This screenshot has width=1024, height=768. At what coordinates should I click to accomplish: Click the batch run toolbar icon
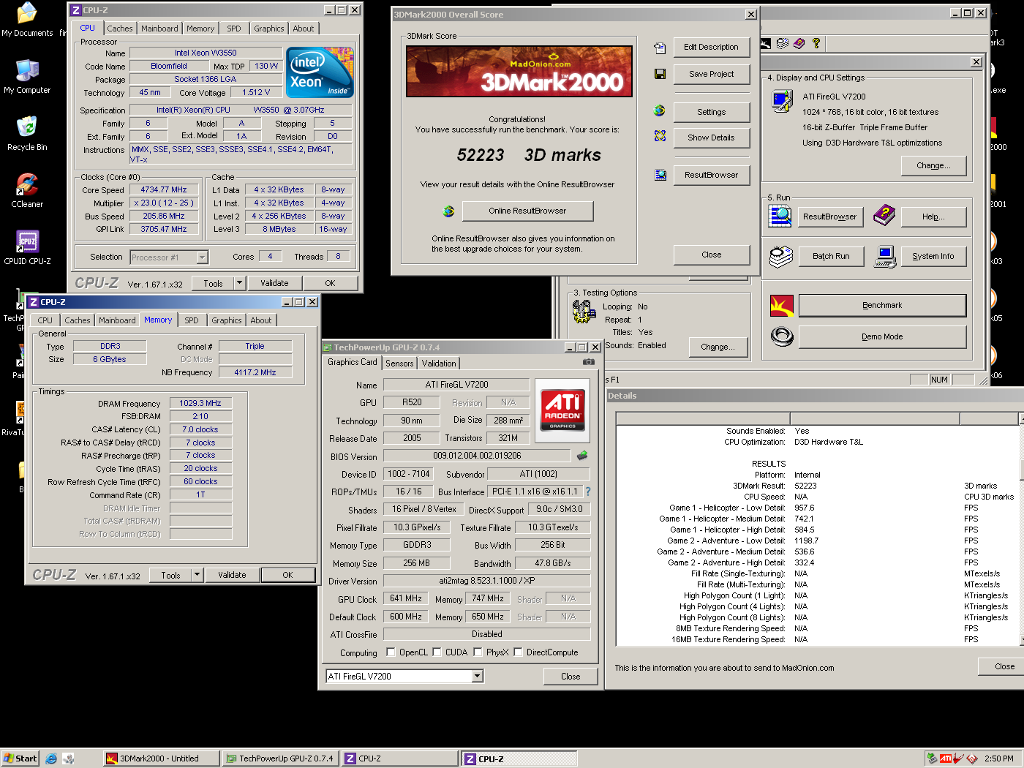coord(782,43)
